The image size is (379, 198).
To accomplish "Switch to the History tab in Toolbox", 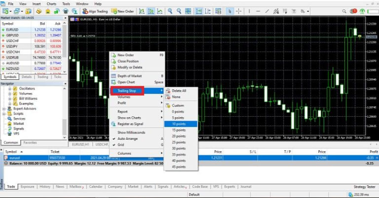I will tap(45, 187).
